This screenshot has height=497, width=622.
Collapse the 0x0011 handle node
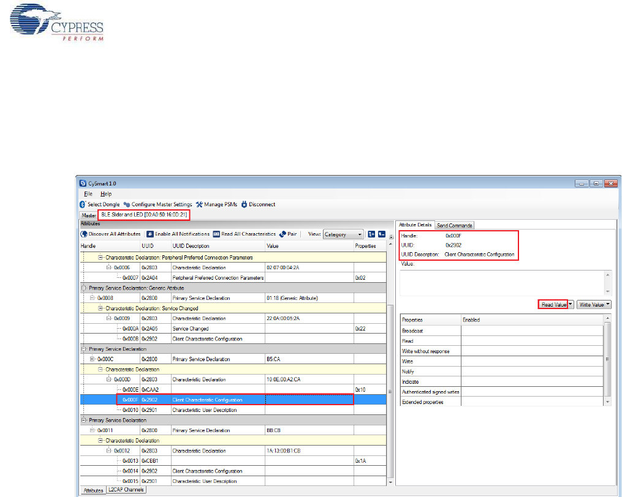92,430
